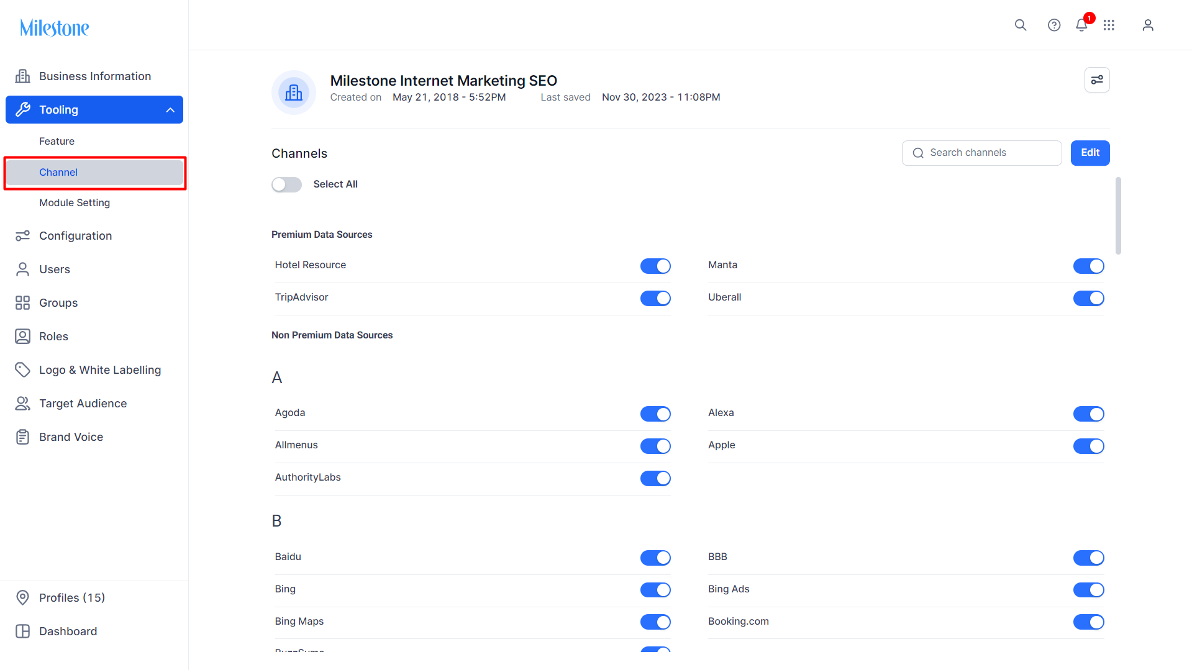Viewport: 1192px width, 670px height.
Task: Toggle the Baidu channel switch
Action: [x=655, y=558]
